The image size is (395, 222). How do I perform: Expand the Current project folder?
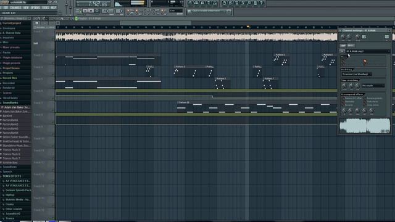12,23
